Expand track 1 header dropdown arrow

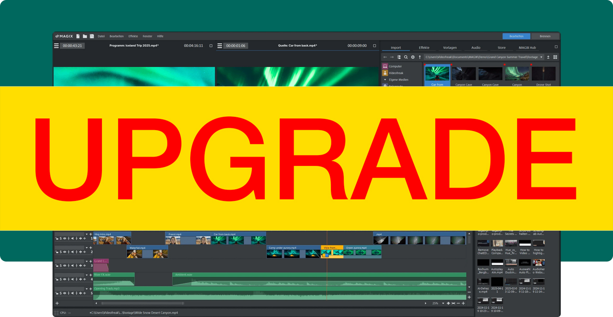(87, 234)
